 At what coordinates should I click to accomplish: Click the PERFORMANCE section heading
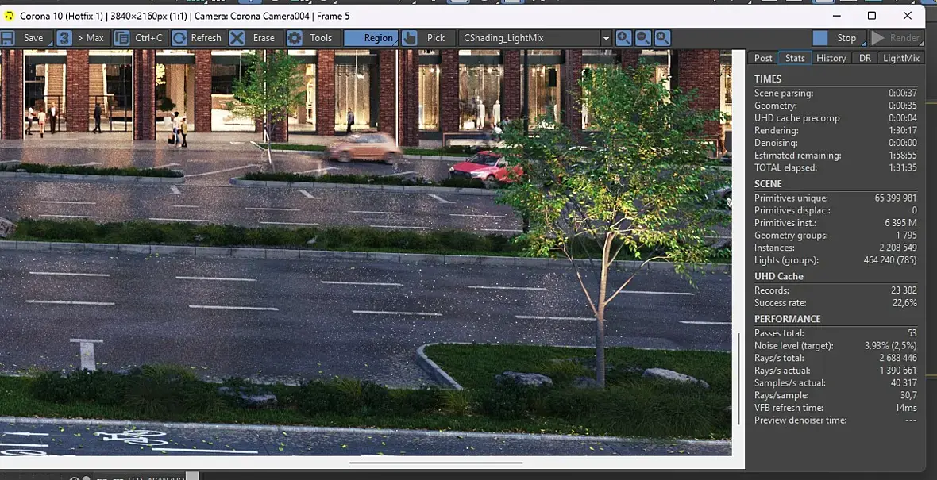tap(787, 319)
